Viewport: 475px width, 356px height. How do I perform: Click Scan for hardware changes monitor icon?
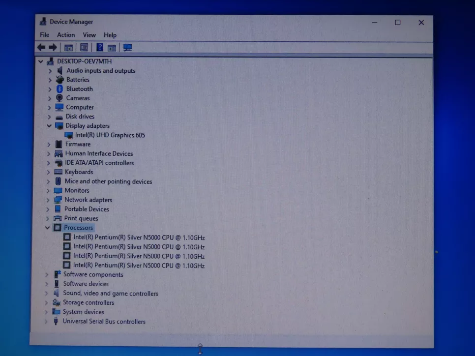coord(127,48)
